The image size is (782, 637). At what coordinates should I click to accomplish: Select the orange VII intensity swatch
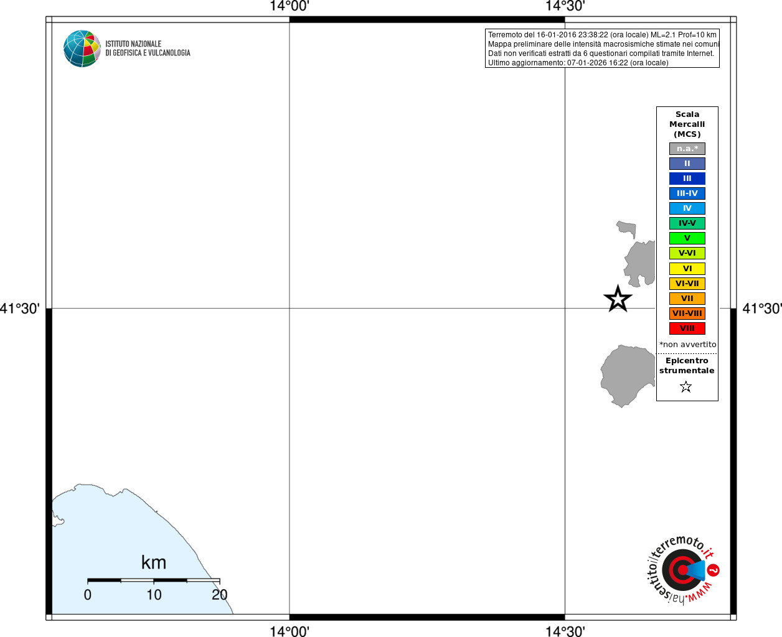click(687, 299)
